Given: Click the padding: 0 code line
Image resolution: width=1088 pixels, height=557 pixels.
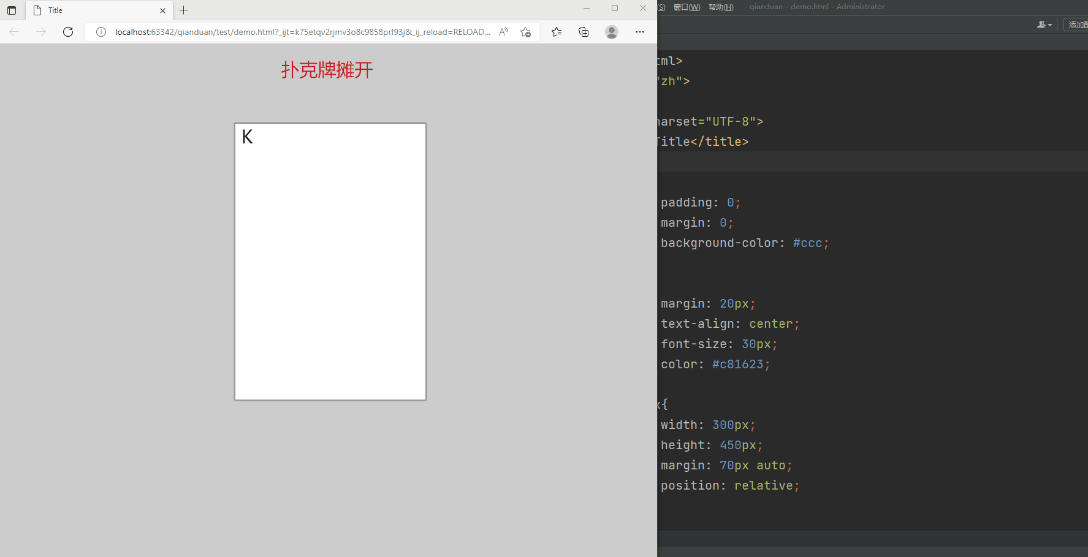Looking at the screenshot, I should click(x=701, y=203).
